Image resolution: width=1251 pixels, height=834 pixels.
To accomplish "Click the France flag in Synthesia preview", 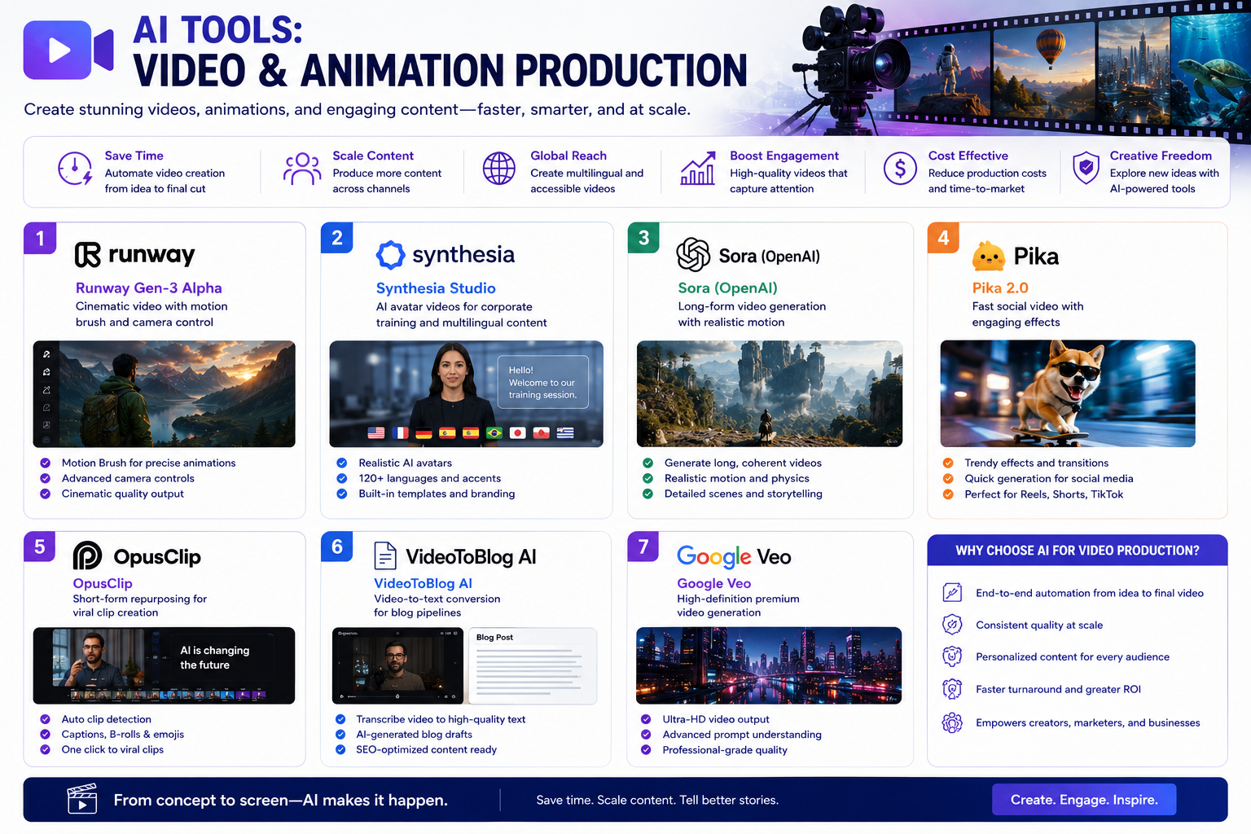I will point(400,433).
